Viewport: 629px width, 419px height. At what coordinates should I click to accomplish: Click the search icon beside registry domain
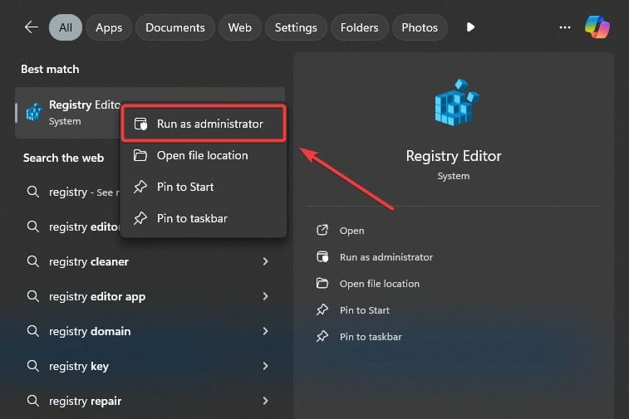click(x=33, y=331)
